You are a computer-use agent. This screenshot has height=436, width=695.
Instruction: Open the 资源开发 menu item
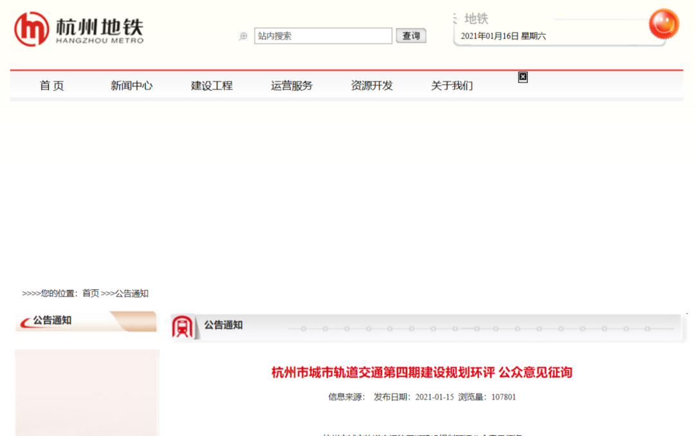pos(372,85)
